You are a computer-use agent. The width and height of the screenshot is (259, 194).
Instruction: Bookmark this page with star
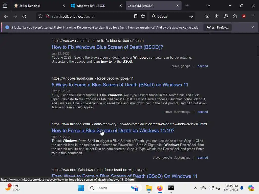[x=143, y=16]
